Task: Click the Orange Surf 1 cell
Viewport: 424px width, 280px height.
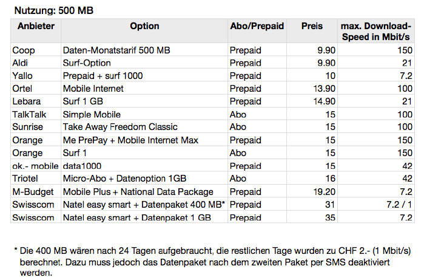Action: 144,152
